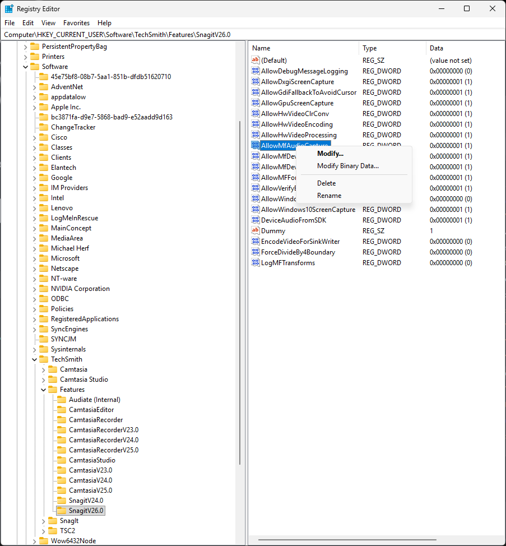Click the ForceDivideBy4Boundary DWORD icon
The image size is (506, 546).
(x=256, y=251)
